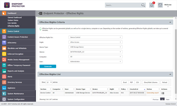This screenshot has height=106, width=177.
Task: Click the Alerts warning triangle icon
Action: tap(4, 77)
